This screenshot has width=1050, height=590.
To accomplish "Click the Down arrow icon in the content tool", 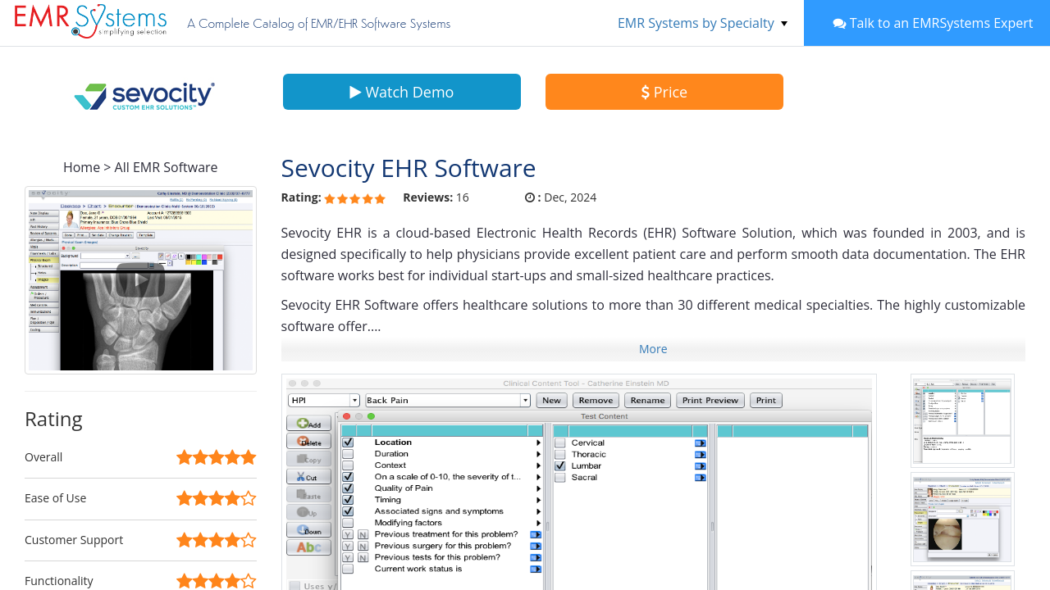I will pos(308,530).
